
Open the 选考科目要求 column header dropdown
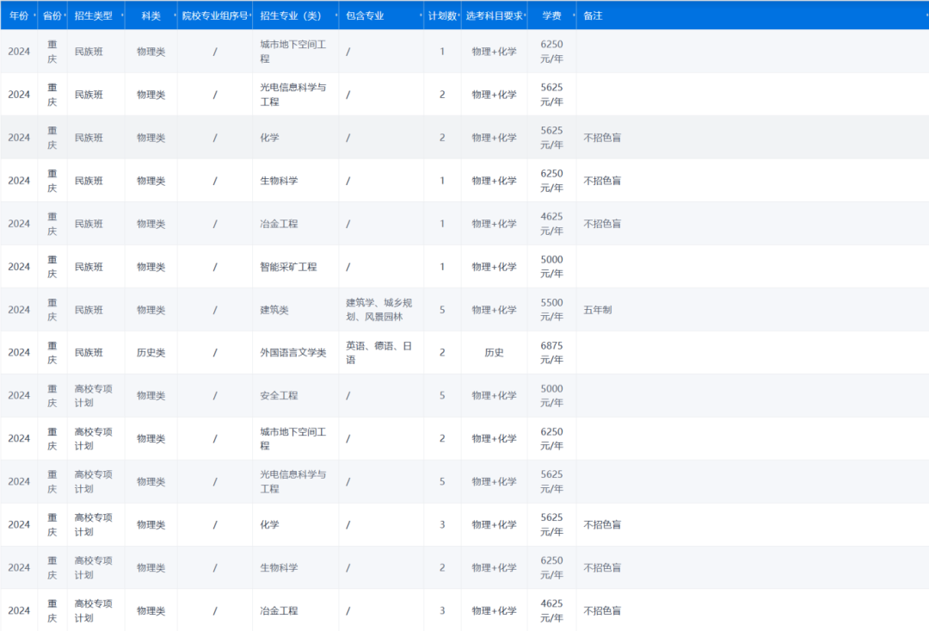pyautogui.click(x=525, y=15)
